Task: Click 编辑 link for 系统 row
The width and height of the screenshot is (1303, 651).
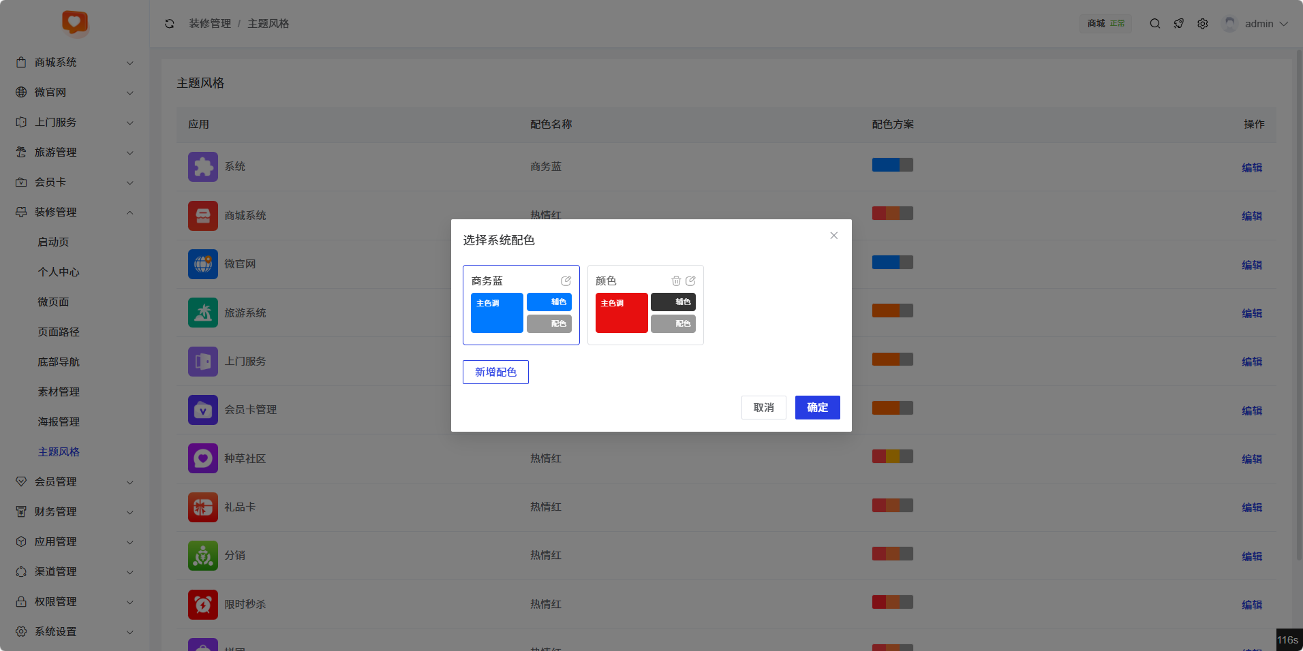Action: pyautogui.click(x=1251, y=168)
